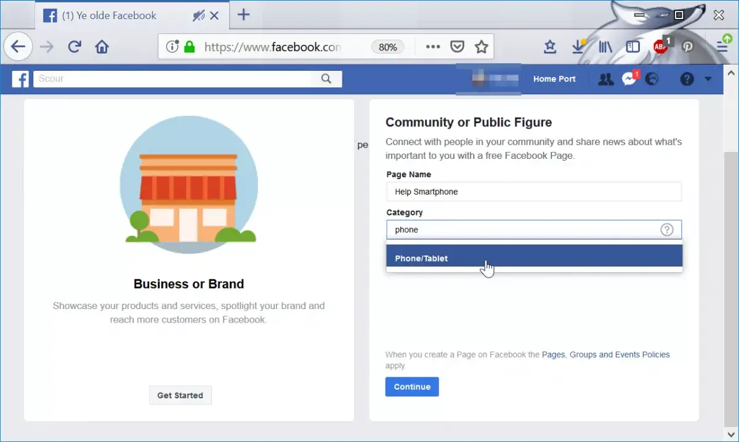Open Facebook friend requests
The height and width of the screenshot is (442, 739).
pyautogui.click(x=606, y=79)
